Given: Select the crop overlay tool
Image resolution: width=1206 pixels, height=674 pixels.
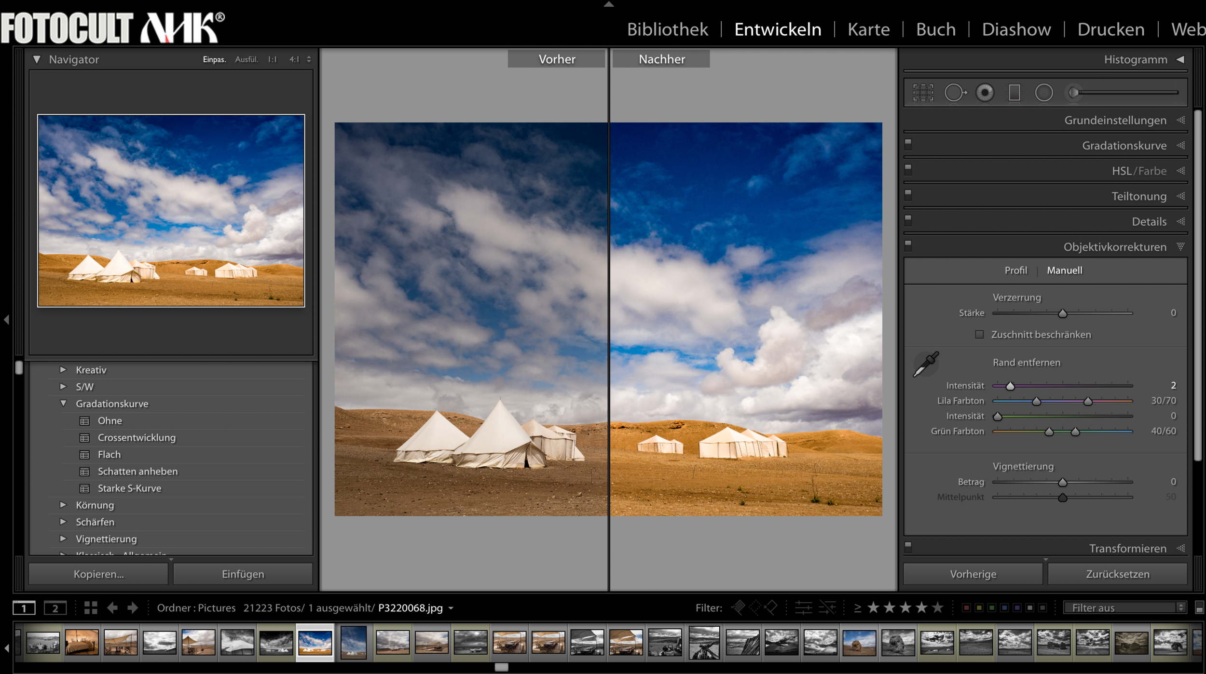Looking at the screenshot, I should 923,93.
